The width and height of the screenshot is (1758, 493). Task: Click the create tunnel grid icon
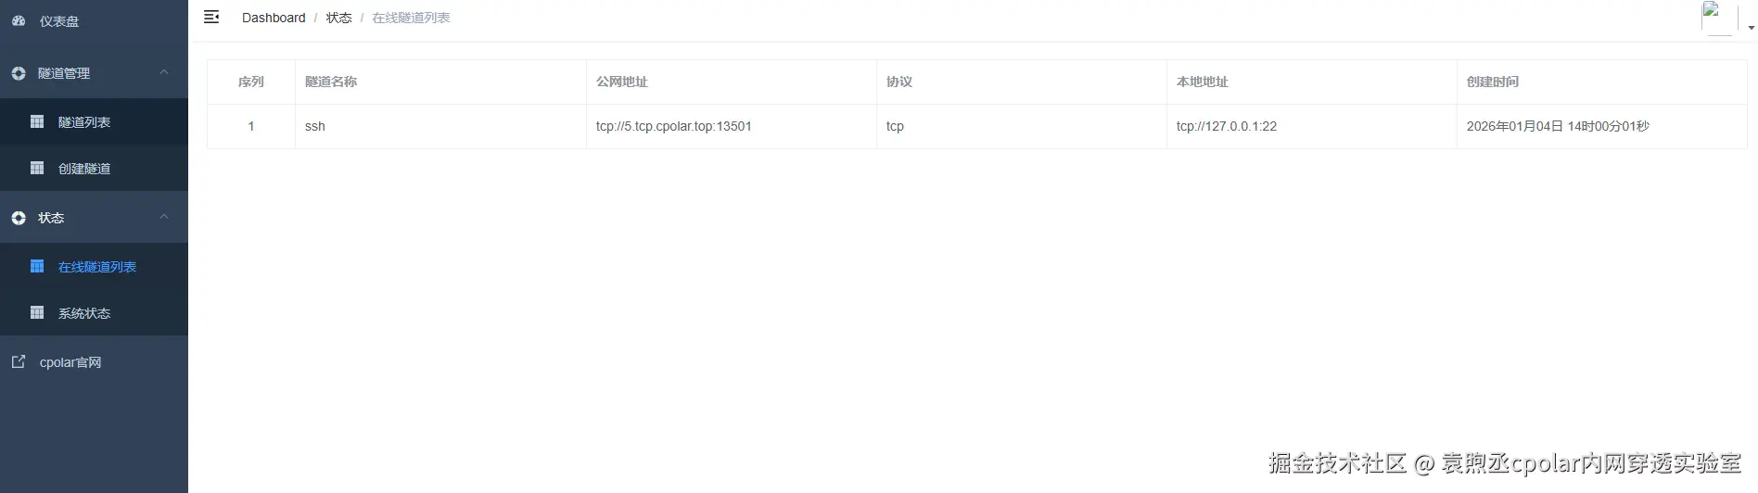[37, 168]
